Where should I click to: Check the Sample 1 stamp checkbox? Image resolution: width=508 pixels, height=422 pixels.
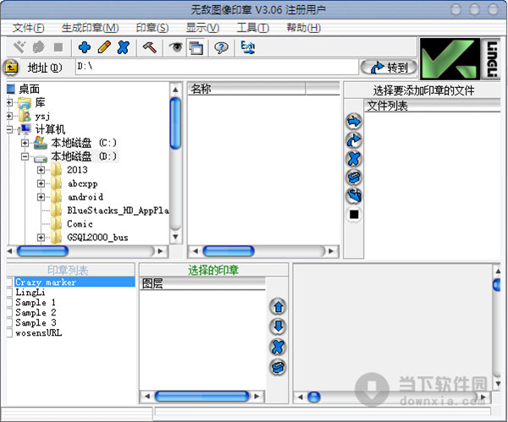coord(10,303)
